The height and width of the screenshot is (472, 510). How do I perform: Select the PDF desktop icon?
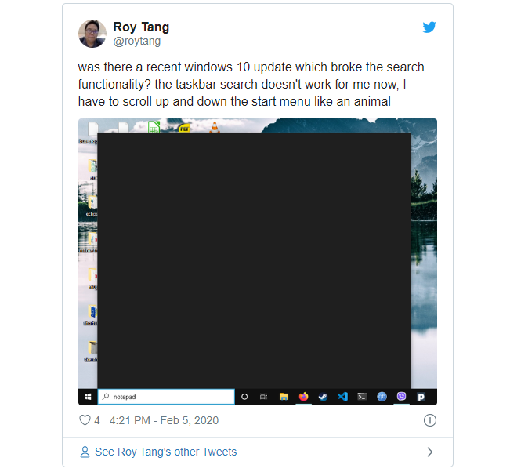[184, 128]
